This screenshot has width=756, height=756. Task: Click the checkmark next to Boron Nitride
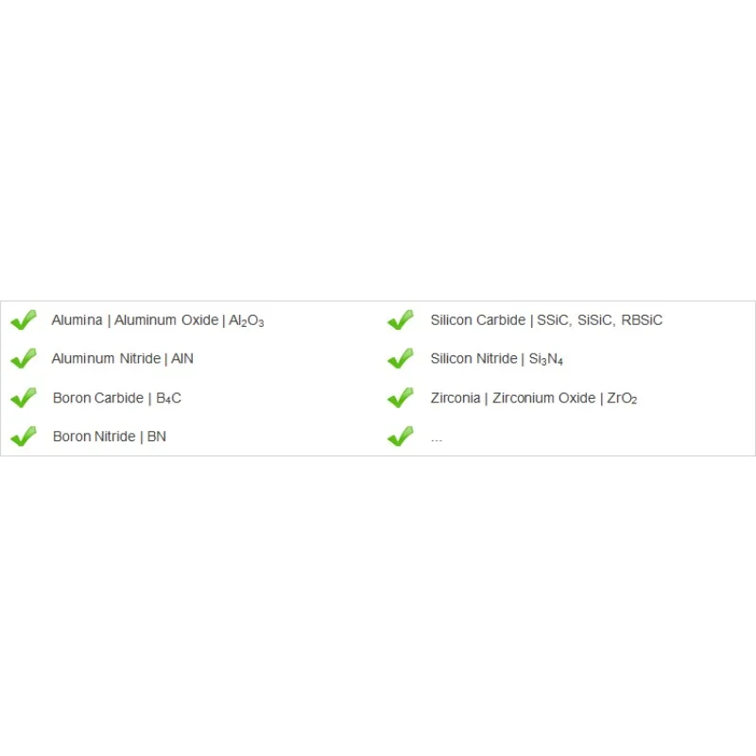pos(24,437)
